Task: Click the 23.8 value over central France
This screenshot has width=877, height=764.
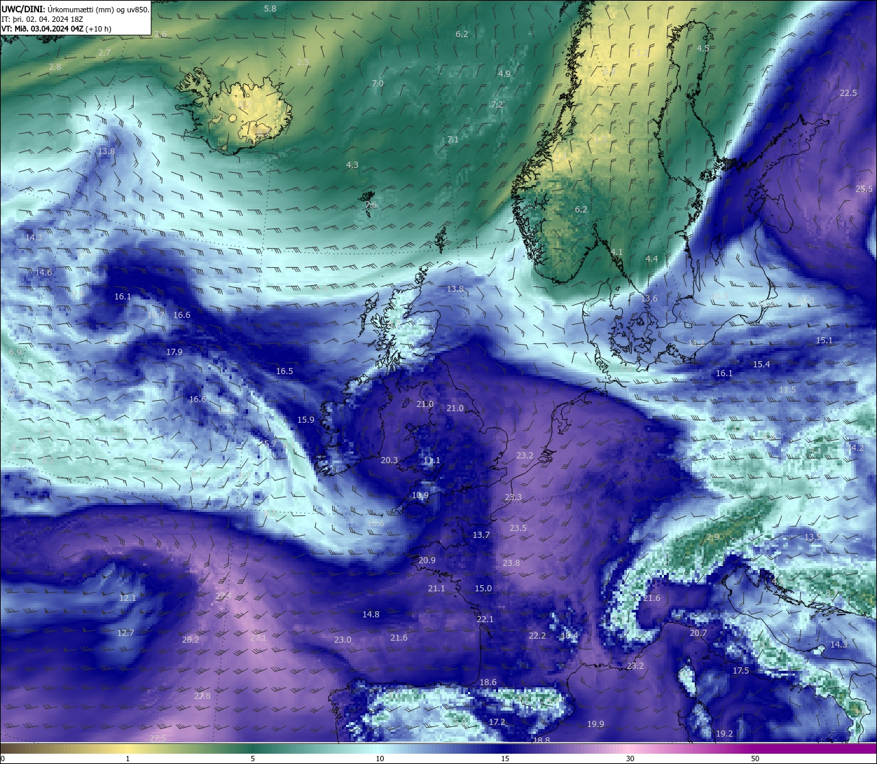Action: pyautogui.click(x=511, y=563)
